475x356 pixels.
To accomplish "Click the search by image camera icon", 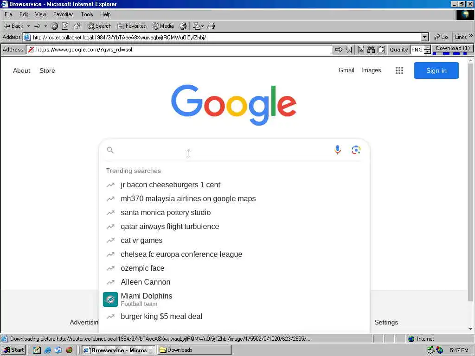I will coord(356,150).
